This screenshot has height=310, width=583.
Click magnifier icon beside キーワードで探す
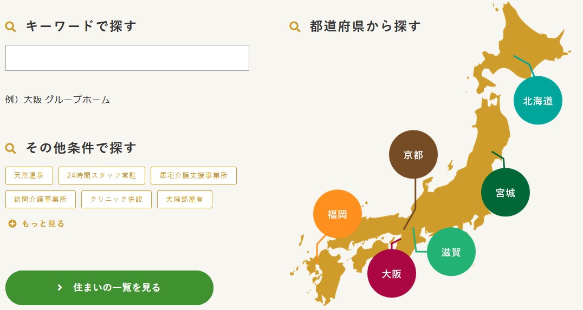click(10, 27)
